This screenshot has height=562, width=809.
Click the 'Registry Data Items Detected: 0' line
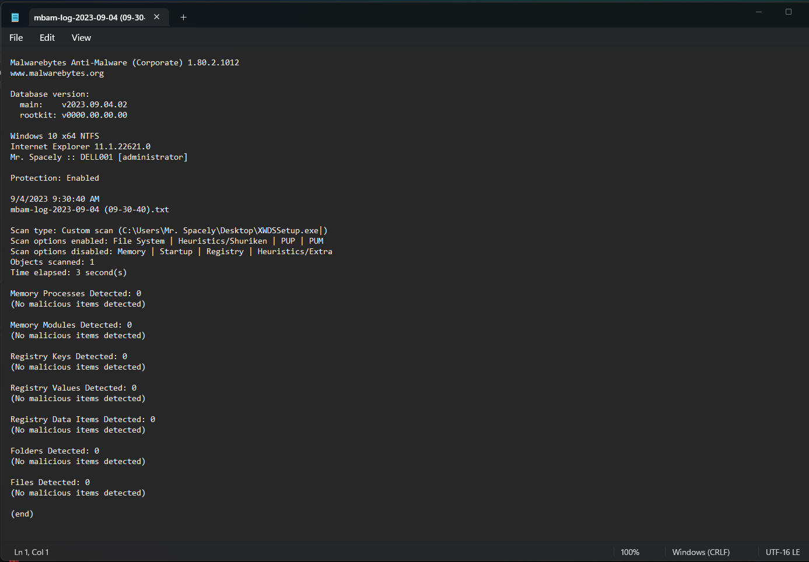click(x=83, y=420)
